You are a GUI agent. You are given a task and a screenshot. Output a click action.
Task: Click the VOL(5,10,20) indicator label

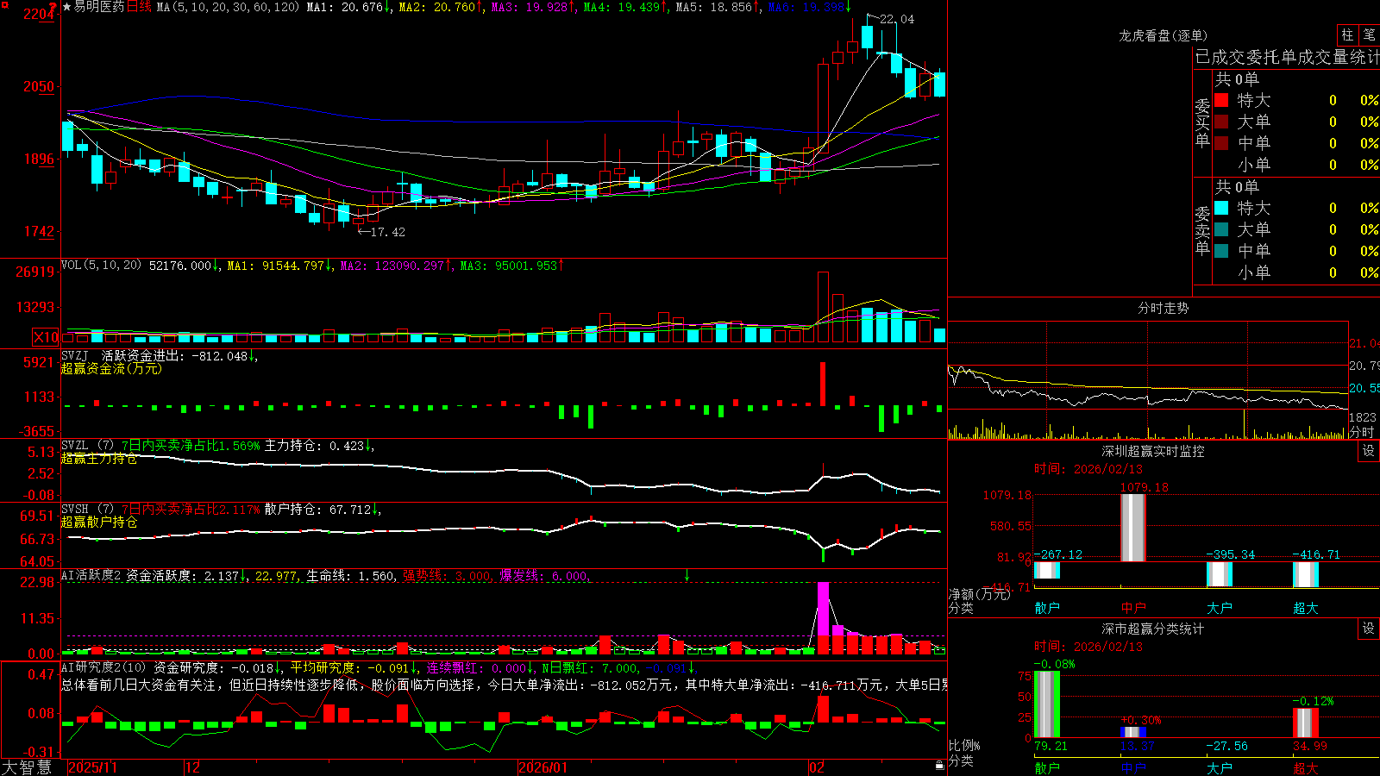[x=101, y=266]
